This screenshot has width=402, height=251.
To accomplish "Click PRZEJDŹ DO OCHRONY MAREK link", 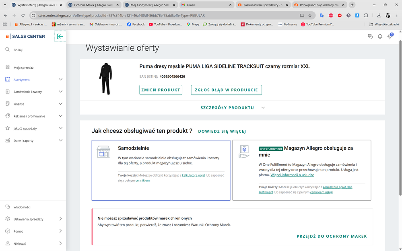I will tap(332, 236).
